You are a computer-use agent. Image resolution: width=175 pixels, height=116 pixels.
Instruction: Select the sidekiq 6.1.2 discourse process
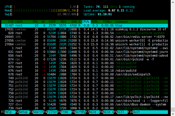[x=84, y=29]
